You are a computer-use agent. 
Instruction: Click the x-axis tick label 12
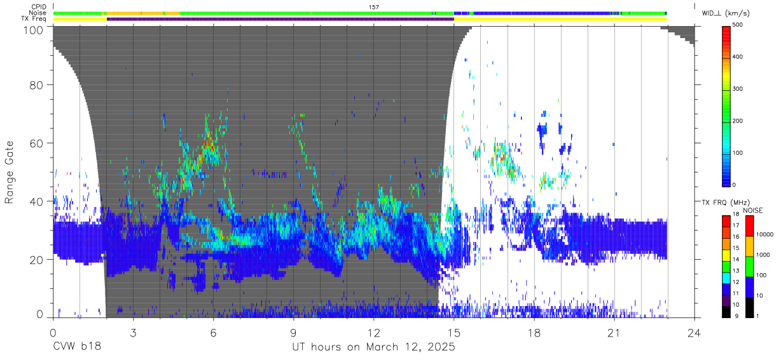(x=374, y=332)
